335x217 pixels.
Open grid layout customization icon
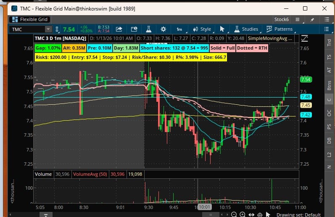point(298,19)
